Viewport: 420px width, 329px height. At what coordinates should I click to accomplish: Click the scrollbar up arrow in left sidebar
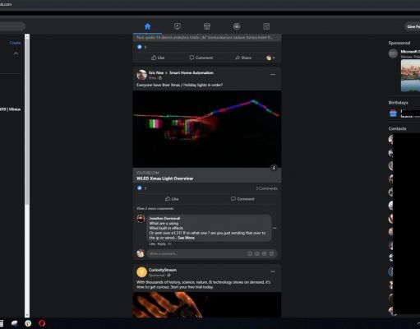pyautogui.click(x=27, y=36)
